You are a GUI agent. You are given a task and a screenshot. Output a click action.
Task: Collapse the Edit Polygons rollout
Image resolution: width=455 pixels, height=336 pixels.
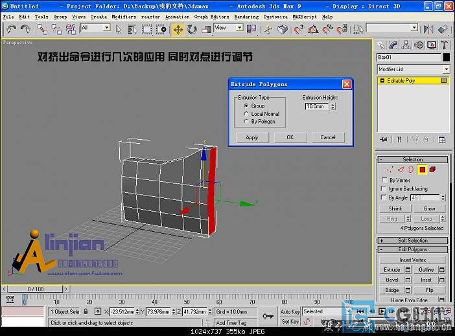click(413, 249)
